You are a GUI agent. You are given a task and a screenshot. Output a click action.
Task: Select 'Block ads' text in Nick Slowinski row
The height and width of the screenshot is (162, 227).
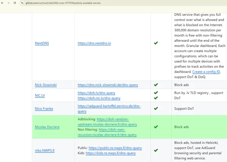(182, 85)
